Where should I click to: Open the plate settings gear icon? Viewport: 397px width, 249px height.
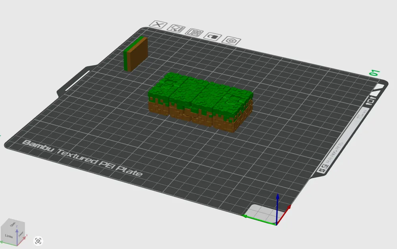[x=231, y=41]
